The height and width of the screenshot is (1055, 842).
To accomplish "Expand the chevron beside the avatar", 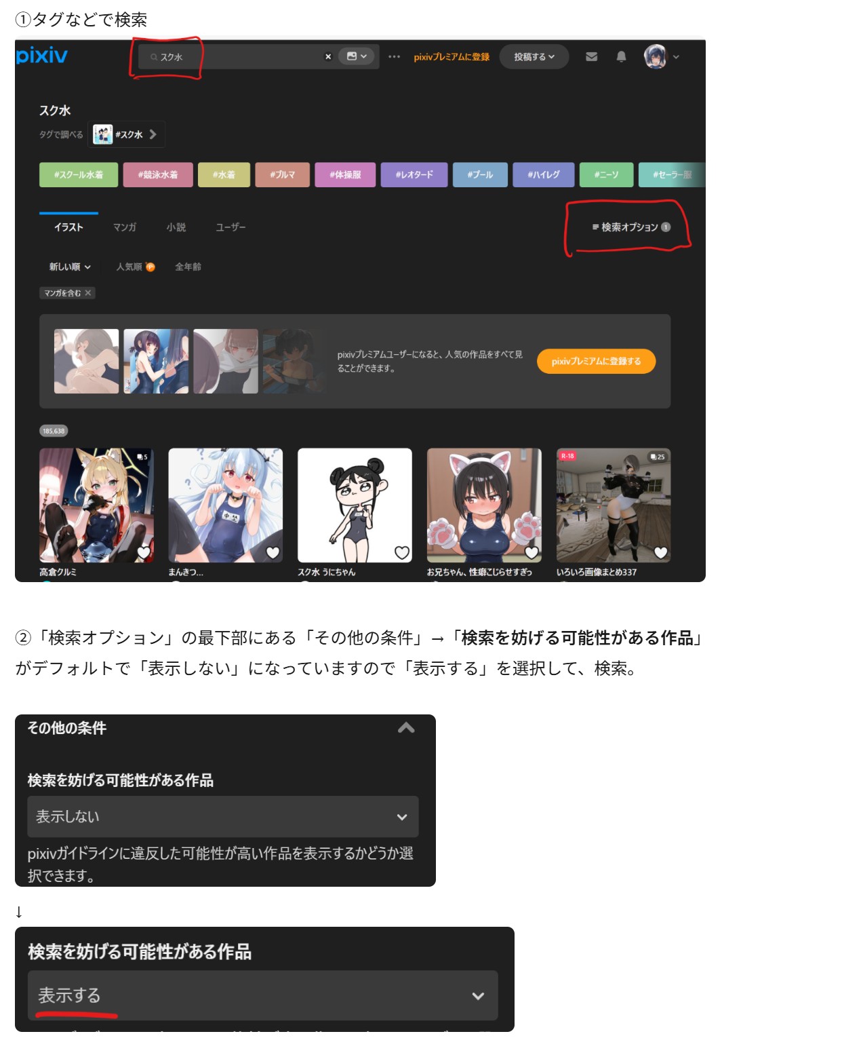I will point(676,57).
